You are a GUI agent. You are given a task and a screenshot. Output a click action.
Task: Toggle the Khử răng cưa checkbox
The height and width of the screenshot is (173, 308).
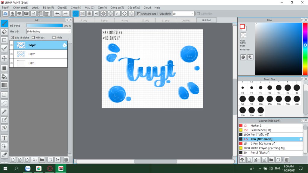coord(139,14)
